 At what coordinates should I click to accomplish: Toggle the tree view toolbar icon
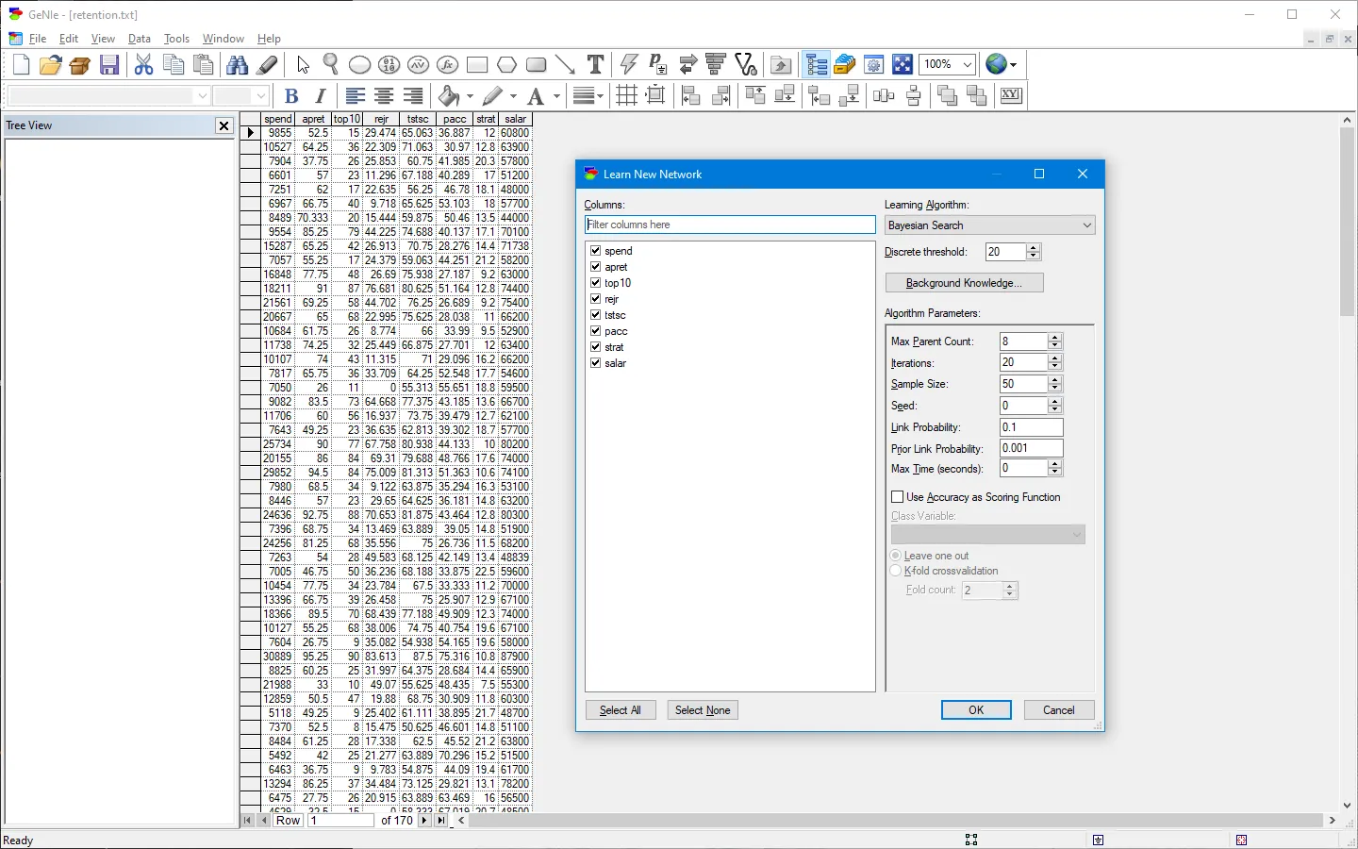(x=816, y=65)
